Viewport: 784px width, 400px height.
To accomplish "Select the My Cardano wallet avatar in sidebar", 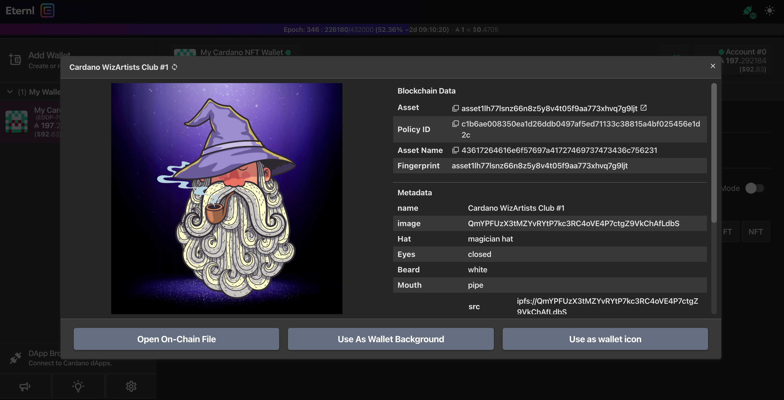I will click(x=17, y=121).
